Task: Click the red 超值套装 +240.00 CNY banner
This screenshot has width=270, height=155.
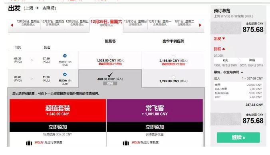Action: [x=58, y=110]
